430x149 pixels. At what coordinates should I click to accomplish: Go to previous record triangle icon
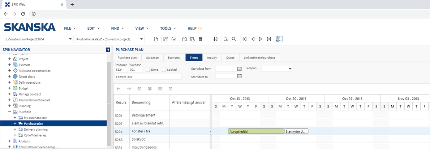(x=253, y=39)
